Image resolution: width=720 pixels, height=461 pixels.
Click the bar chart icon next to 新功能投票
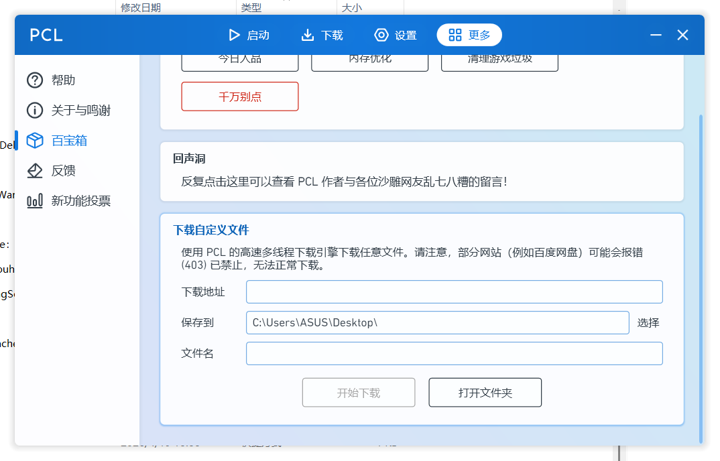coord(35,200)
